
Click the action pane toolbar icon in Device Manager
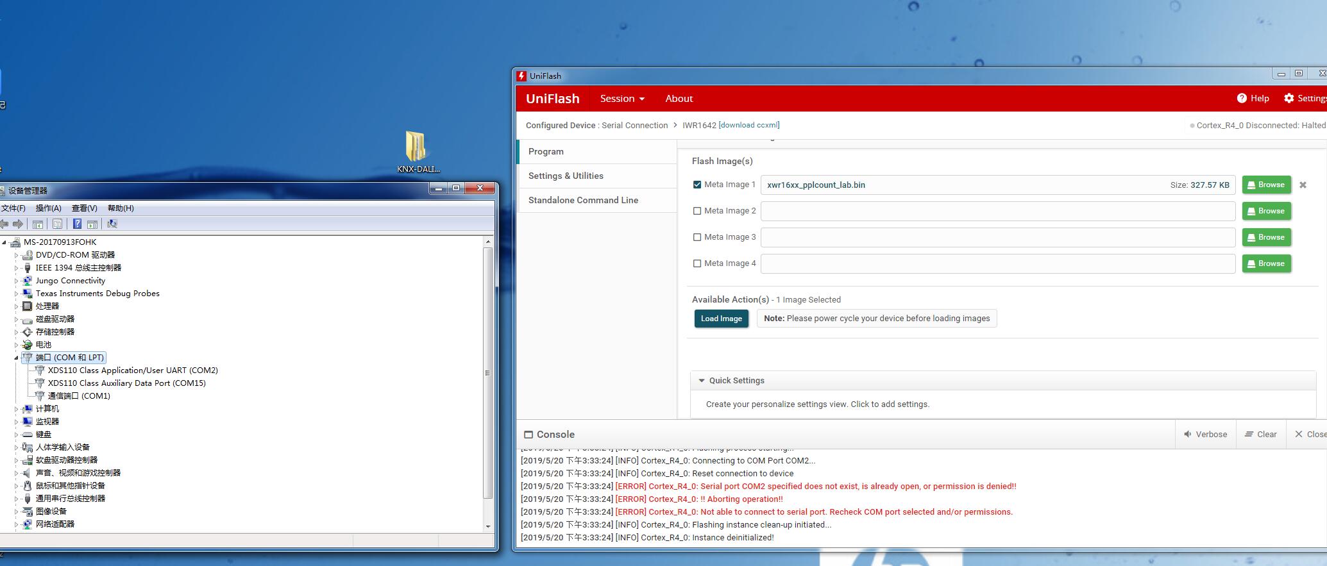point(92,224)
